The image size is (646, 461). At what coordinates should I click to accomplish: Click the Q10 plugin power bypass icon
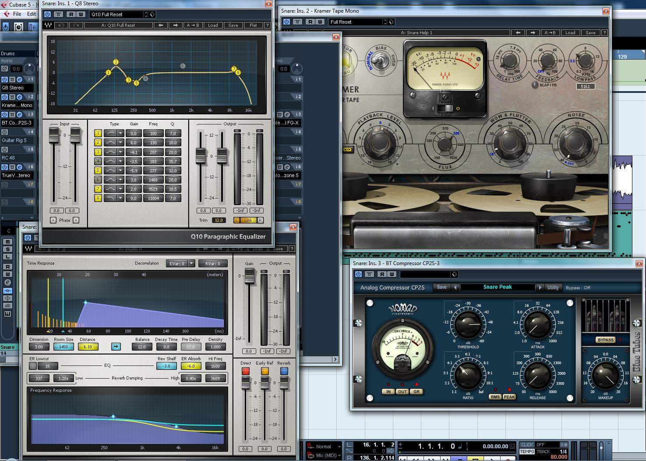tap(48, 14)
